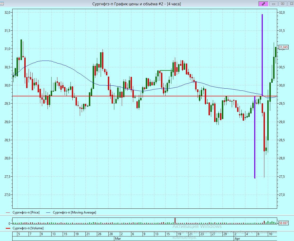Click the volume value tag 58 697
294x241 pixels.
(283, 223)
